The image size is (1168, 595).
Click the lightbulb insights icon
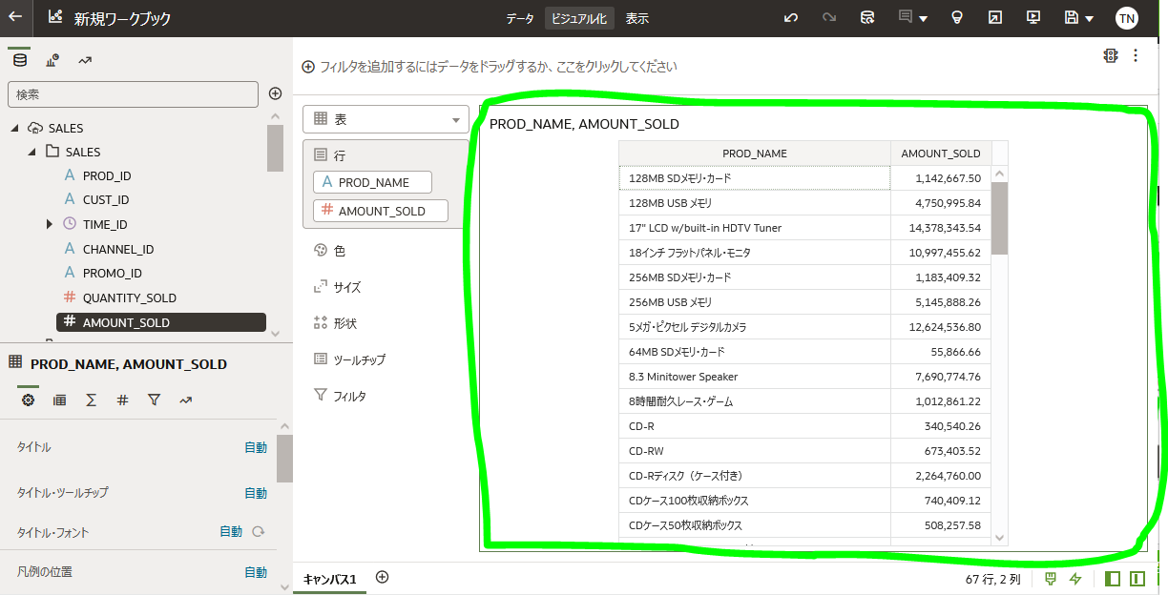[956, 18]
